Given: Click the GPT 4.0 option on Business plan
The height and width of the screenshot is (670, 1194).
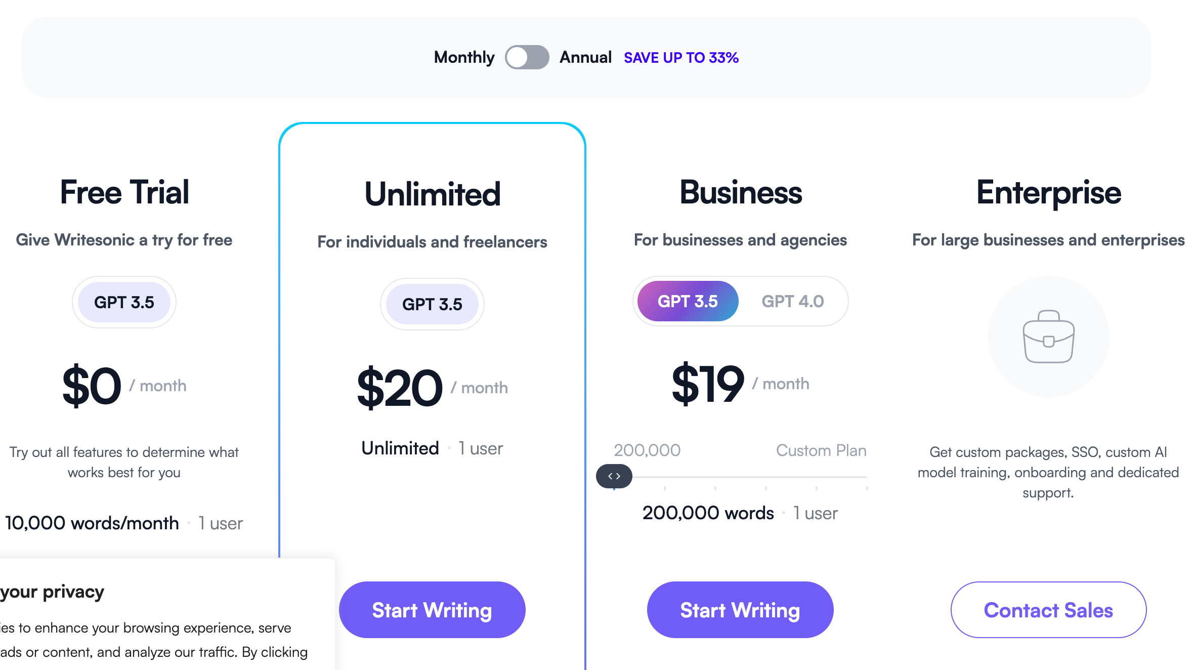Looking at the screenshot, I should click(793, 301).
